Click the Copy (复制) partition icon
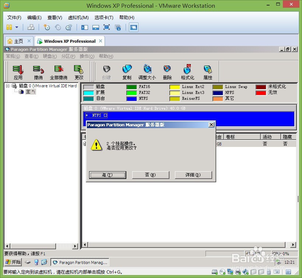Screen dimensions: 302x278 pyautogui.click(x=127, y=72)
